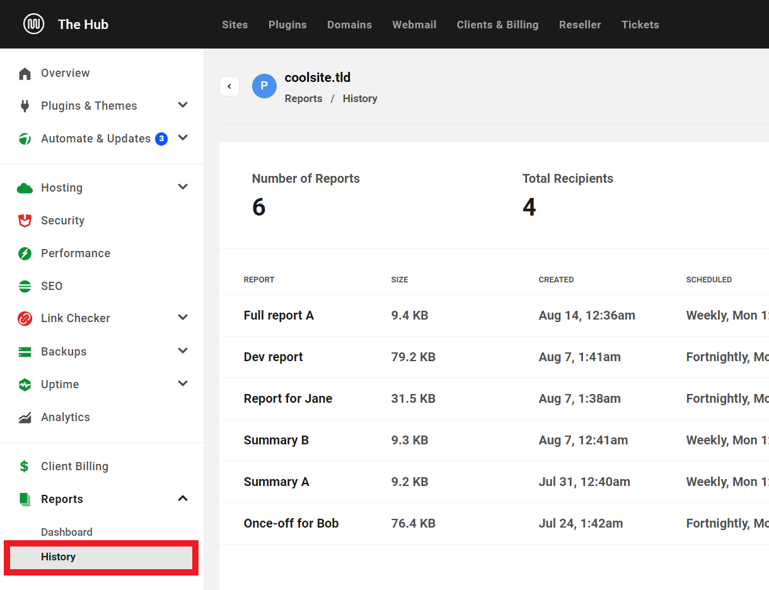Sort by the CREATED column header

556,279
